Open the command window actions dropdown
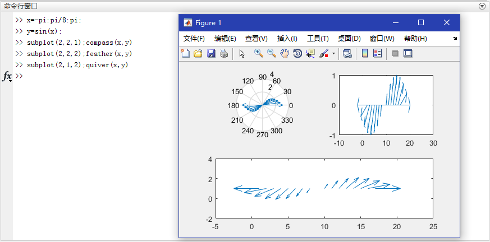Screen dimensions: 490x242 click(x=481, y=6)
